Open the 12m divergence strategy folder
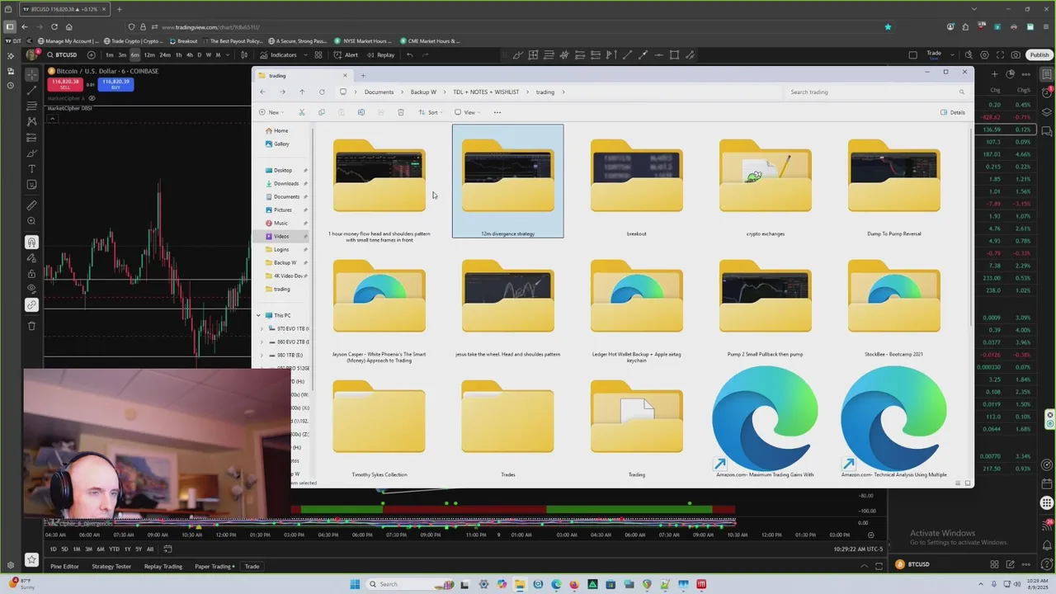 (507, 181)
